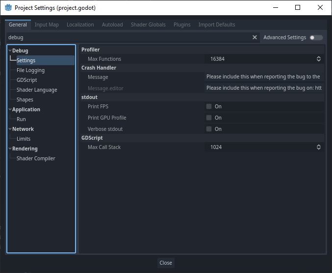Collapse the Rendering tree section
Viewport: 332px width, 273px height.
tap(10, 149)
